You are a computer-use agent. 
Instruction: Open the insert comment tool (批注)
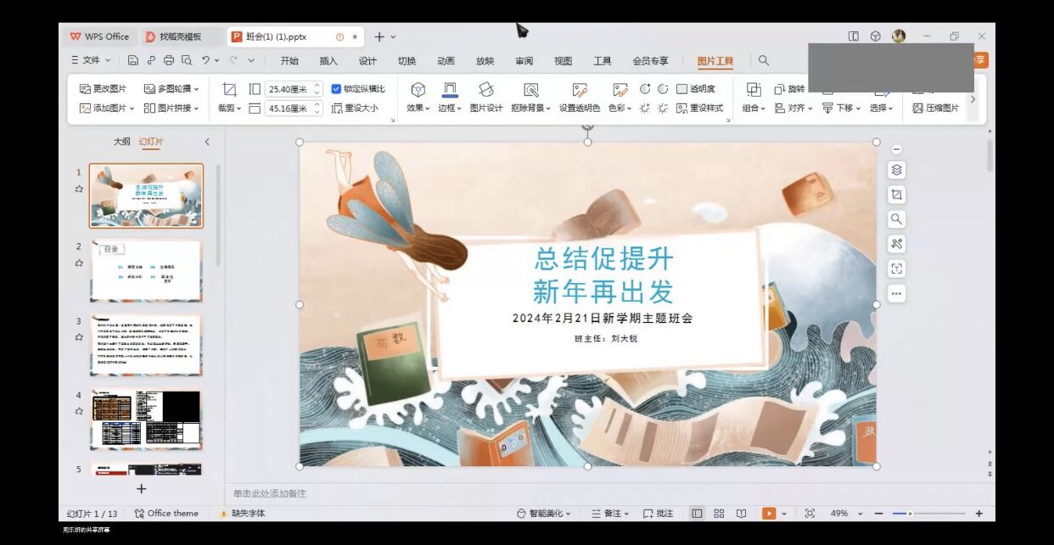[659, 513]
